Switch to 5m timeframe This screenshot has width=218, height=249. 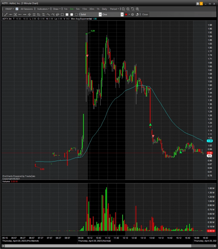click(78, 9)
